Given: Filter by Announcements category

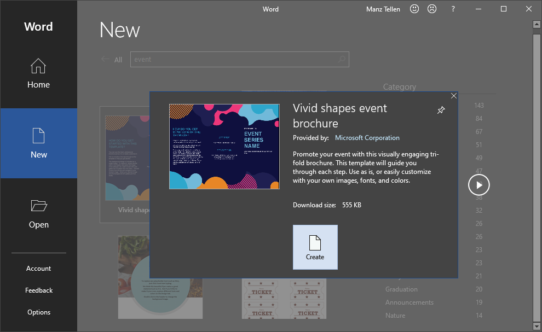Looking at the screenshot, I should [410, 302].
